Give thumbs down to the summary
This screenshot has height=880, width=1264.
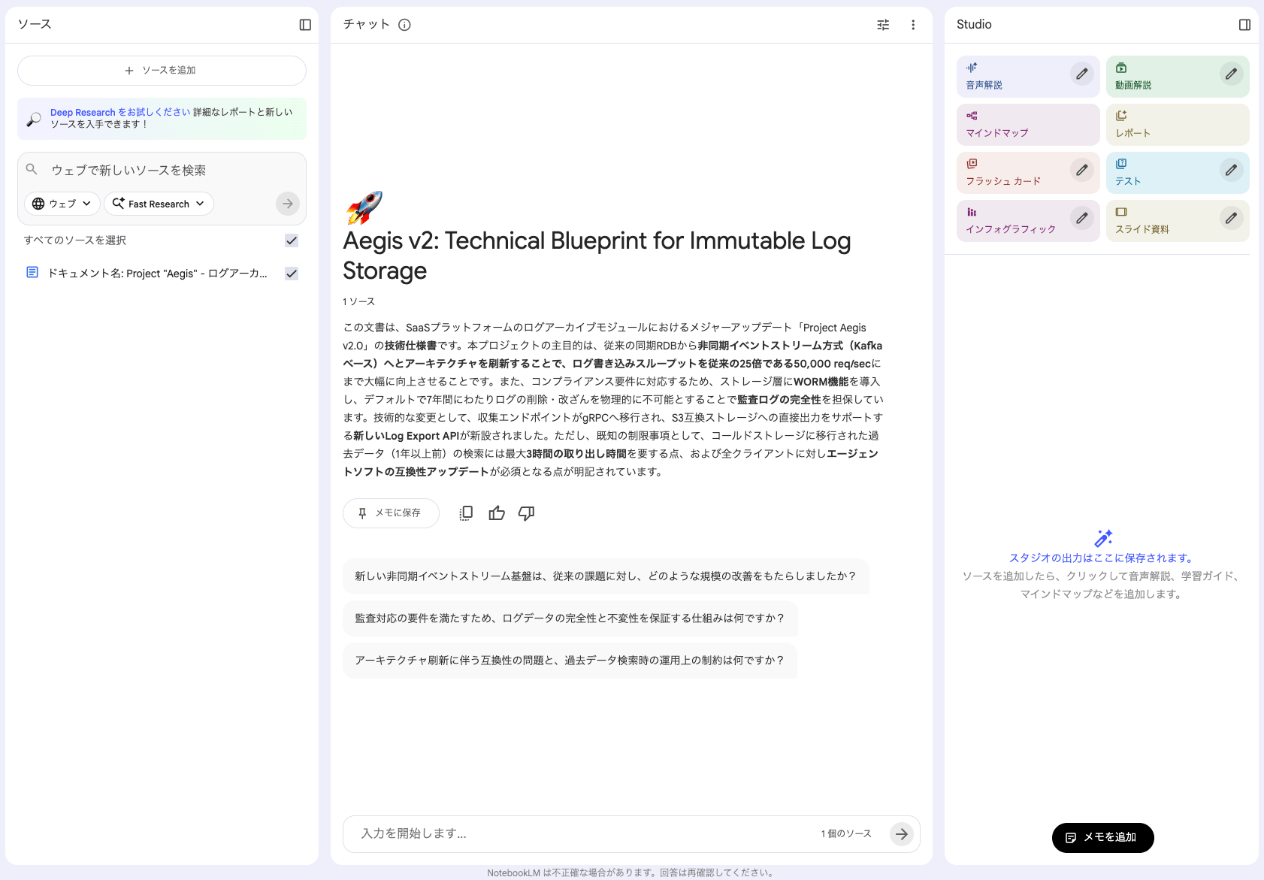coord(526,513)
